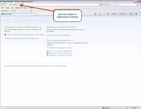This screenshot has height=109, width=141.
Task: Click the 100% zoom level button
Action: click(x=134, y=108)
